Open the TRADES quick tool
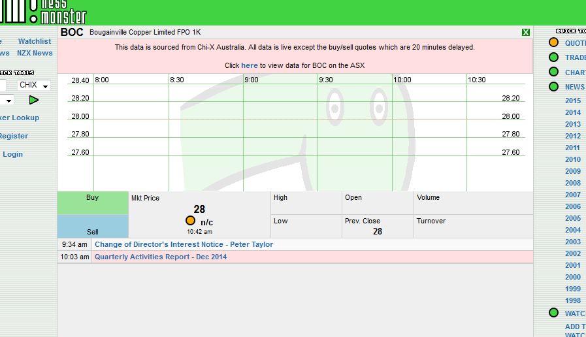 pos(575,57)
